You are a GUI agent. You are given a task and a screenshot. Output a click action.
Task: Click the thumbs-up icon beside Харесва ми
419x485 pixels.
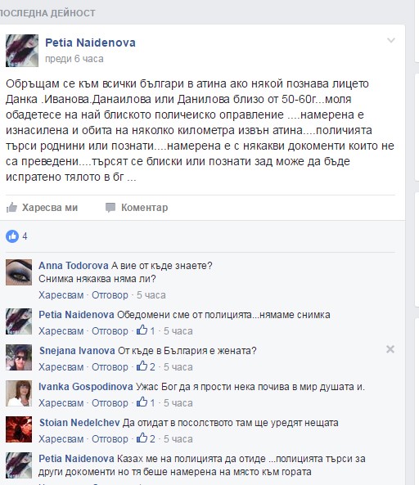[11, 208]
